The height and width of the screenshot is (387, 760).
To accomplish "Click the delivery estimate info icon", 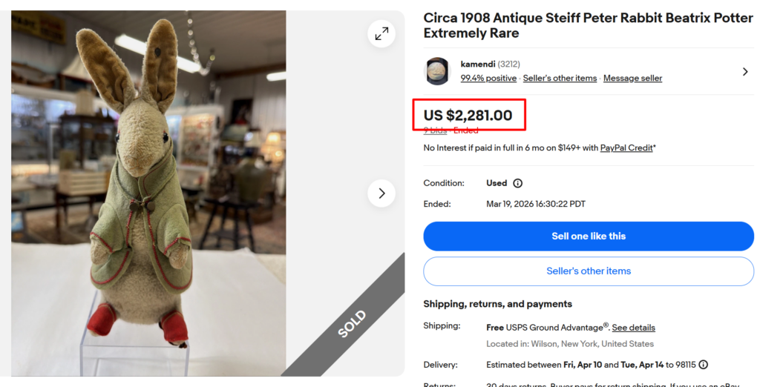I will [x=703, y=365].
